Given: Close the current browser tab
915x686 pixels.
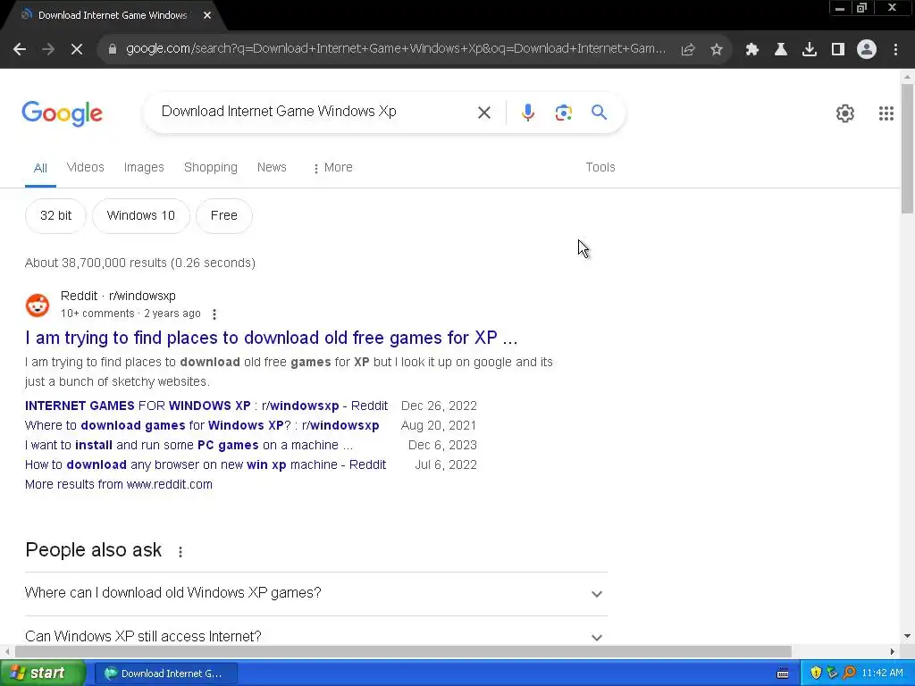Looking at the screenshot, I should [x=207, y=15].
